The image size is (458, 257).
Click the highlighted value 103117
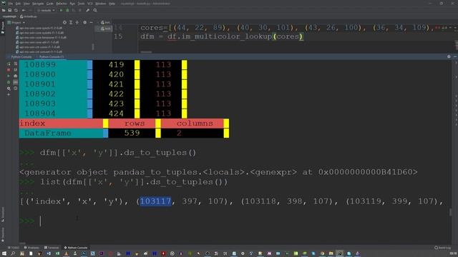pyautogui.click(x=155, y=201)
